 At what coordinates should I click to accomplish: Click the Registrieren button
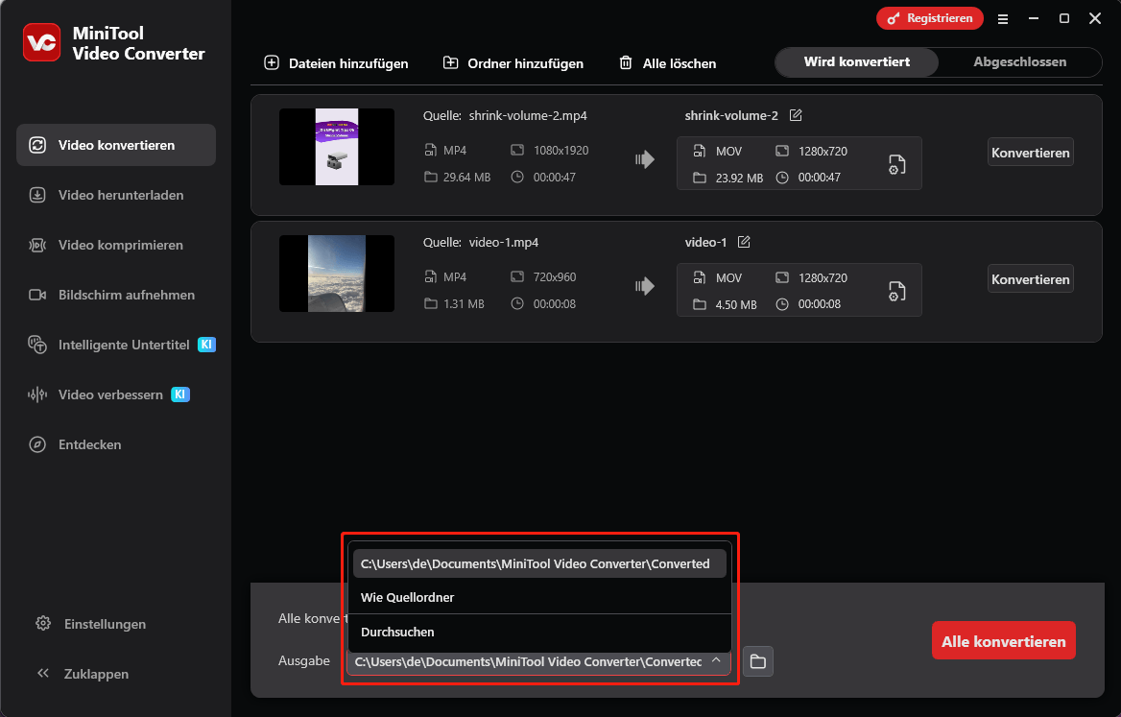[929, 18]
